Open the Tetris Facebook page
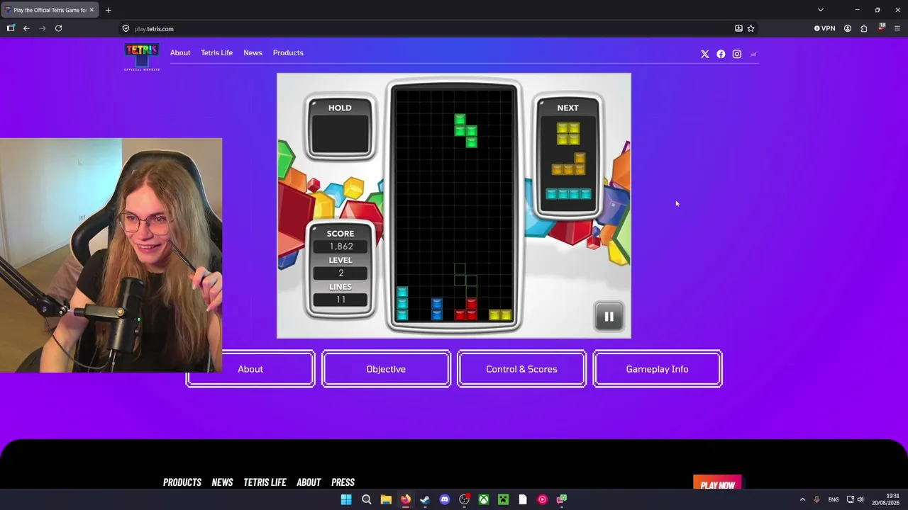The image size is (908, 510). (x=721, y=54)
